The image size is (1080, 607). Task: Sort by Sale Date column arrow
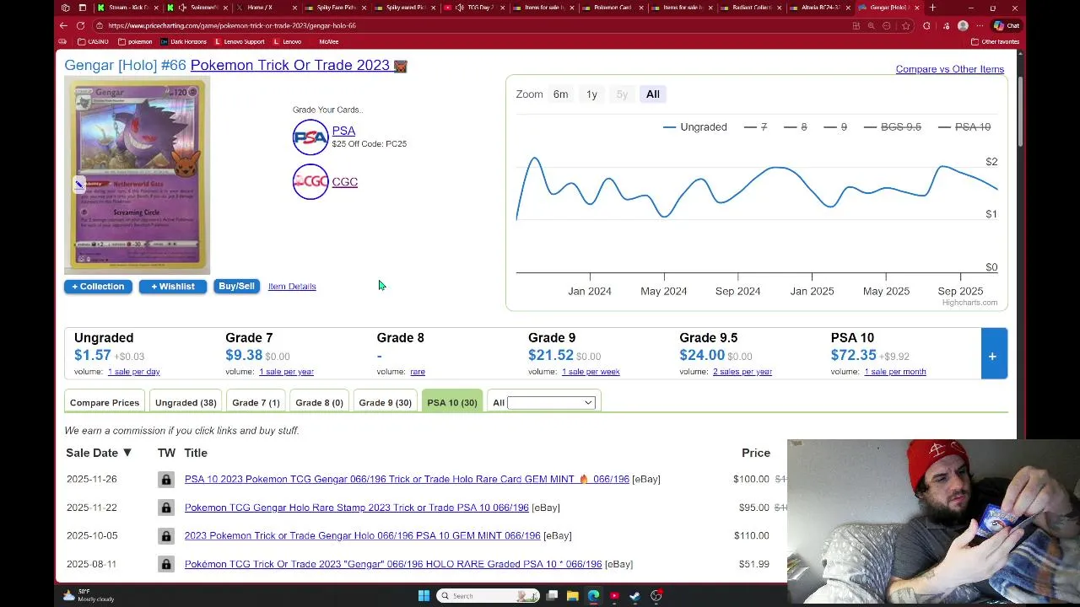click(x=127, y=453)
